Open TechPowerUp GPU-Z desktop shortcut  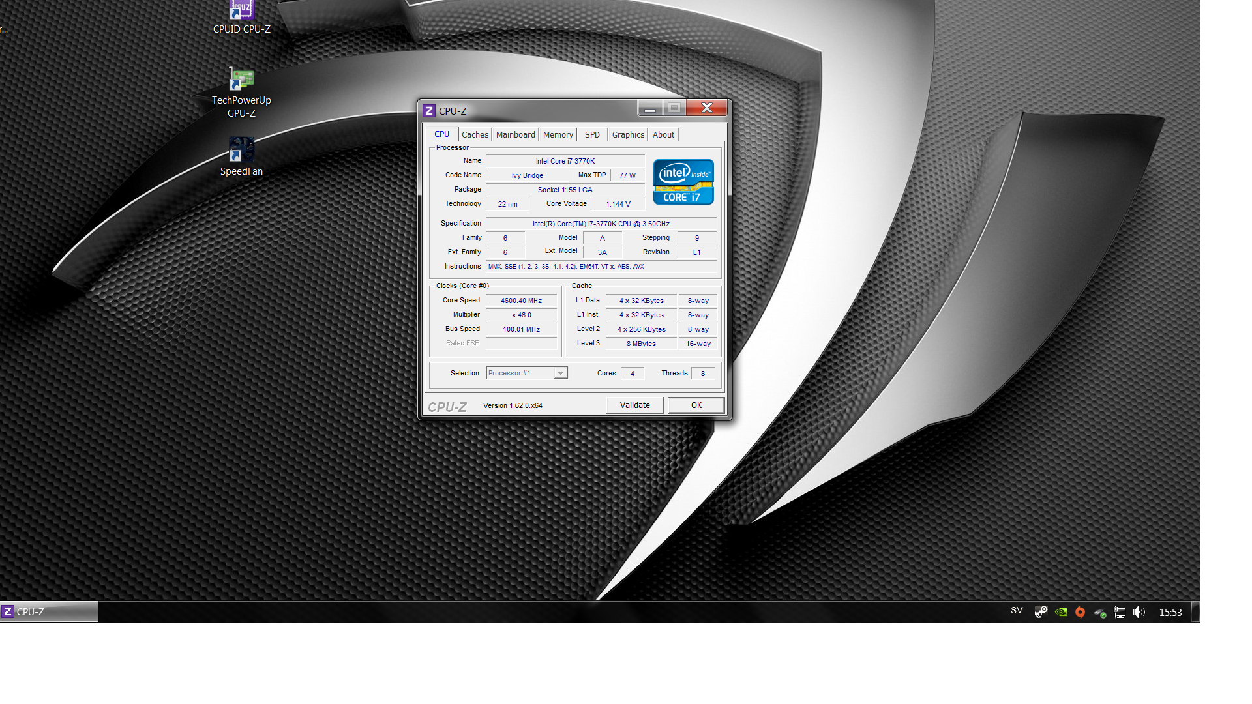(x=241, y=93)
